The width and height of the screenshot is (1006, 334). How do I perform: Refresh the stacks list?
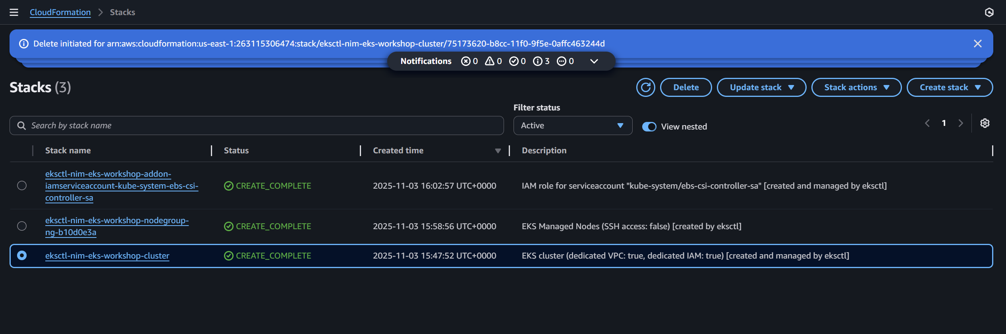coord(646,87)
